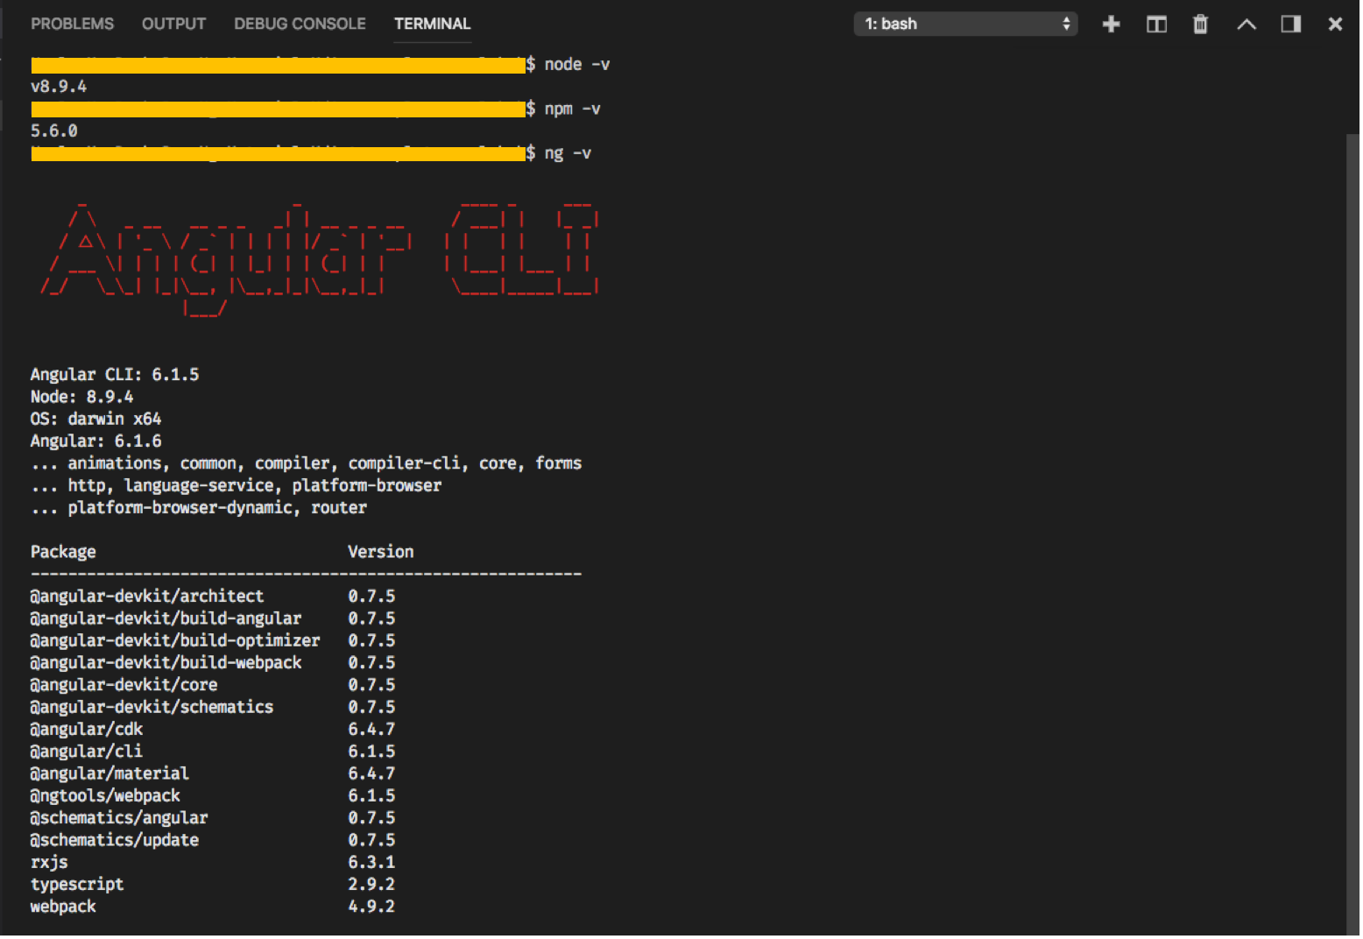Click the 'Angular CLI: 6.1.5' line
This screenshot has height=939, width=1363.
115,375
